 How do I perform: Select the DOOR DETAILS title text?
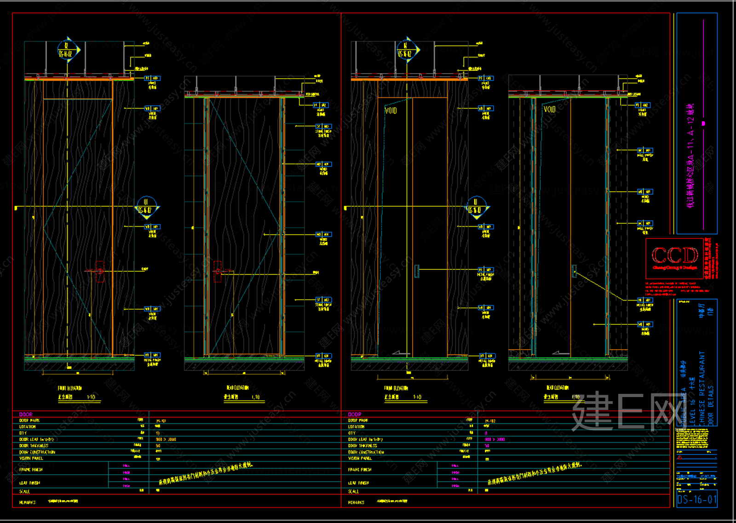click(711, 405)
